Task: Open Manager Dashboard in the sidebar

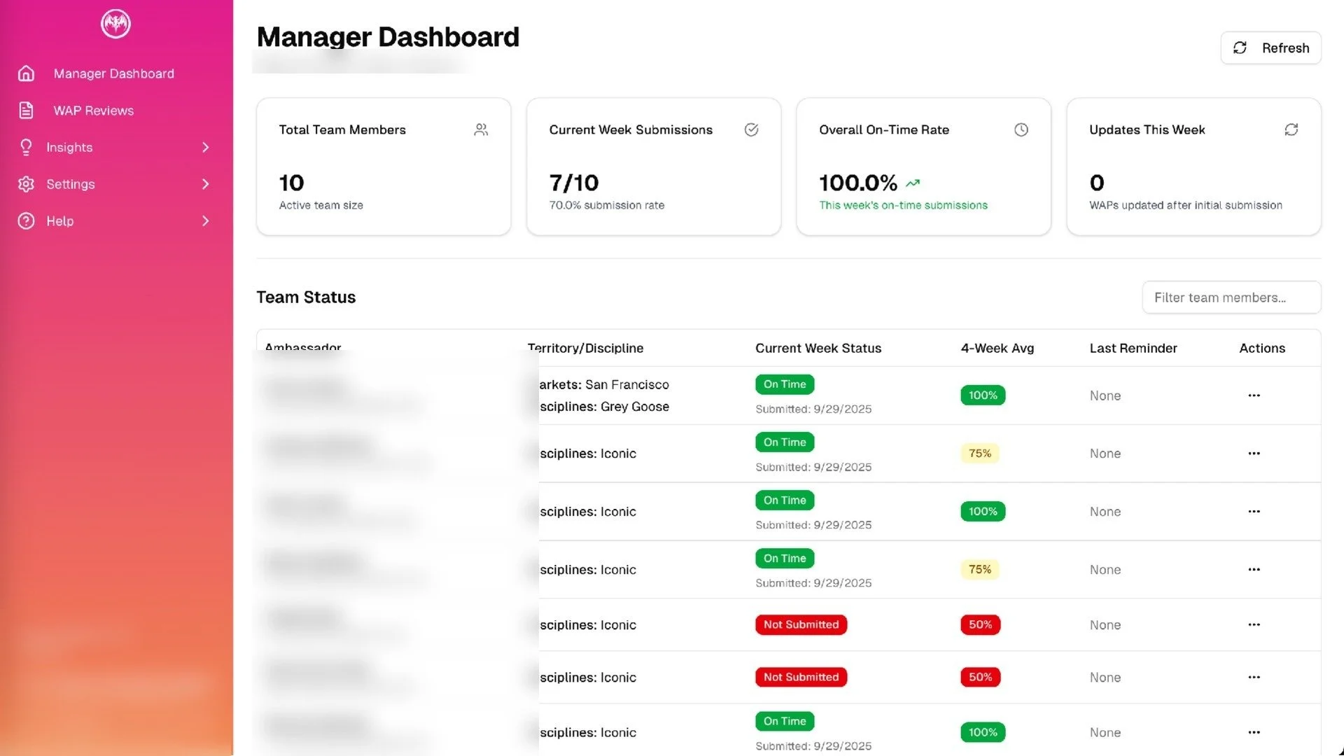Action: click(x=113, y=73)
